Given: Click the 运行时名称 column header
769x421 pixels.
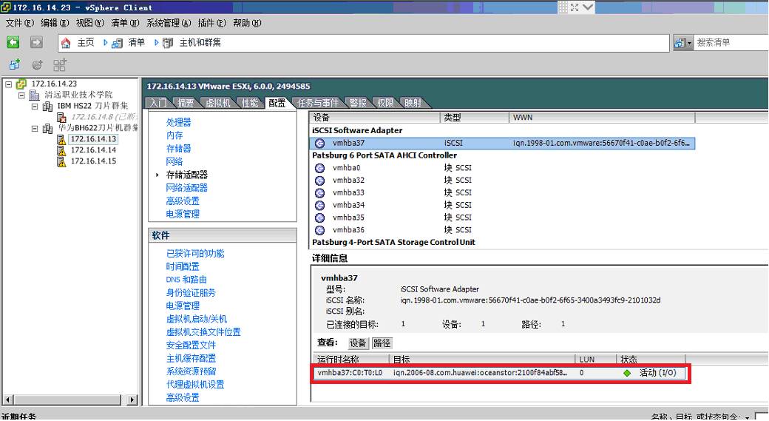Looking at the screenshot, I should pyautogui.click(x=351, y=360).
